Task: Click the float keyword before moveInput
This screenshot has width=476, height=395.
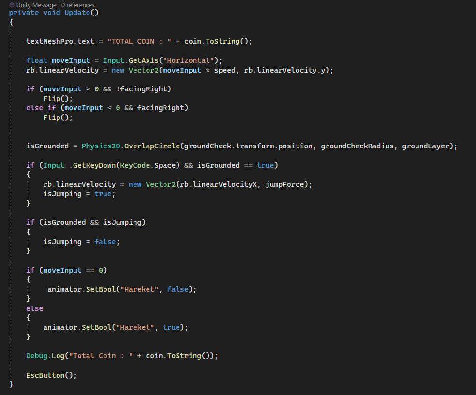Action: [x=37, y=60]
